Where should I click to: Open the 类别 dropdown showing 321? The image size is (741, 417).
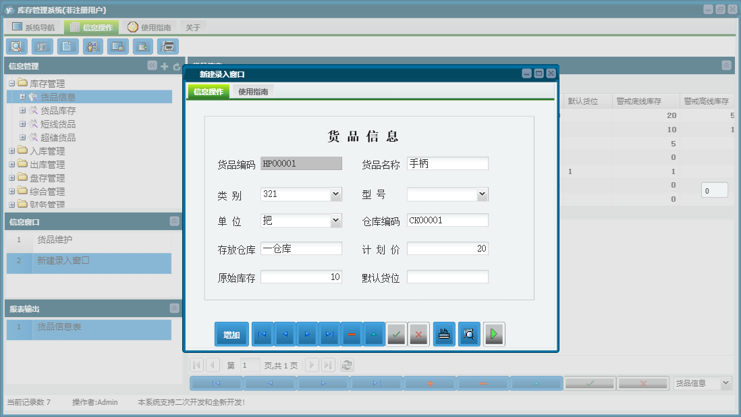click(335, 194)
